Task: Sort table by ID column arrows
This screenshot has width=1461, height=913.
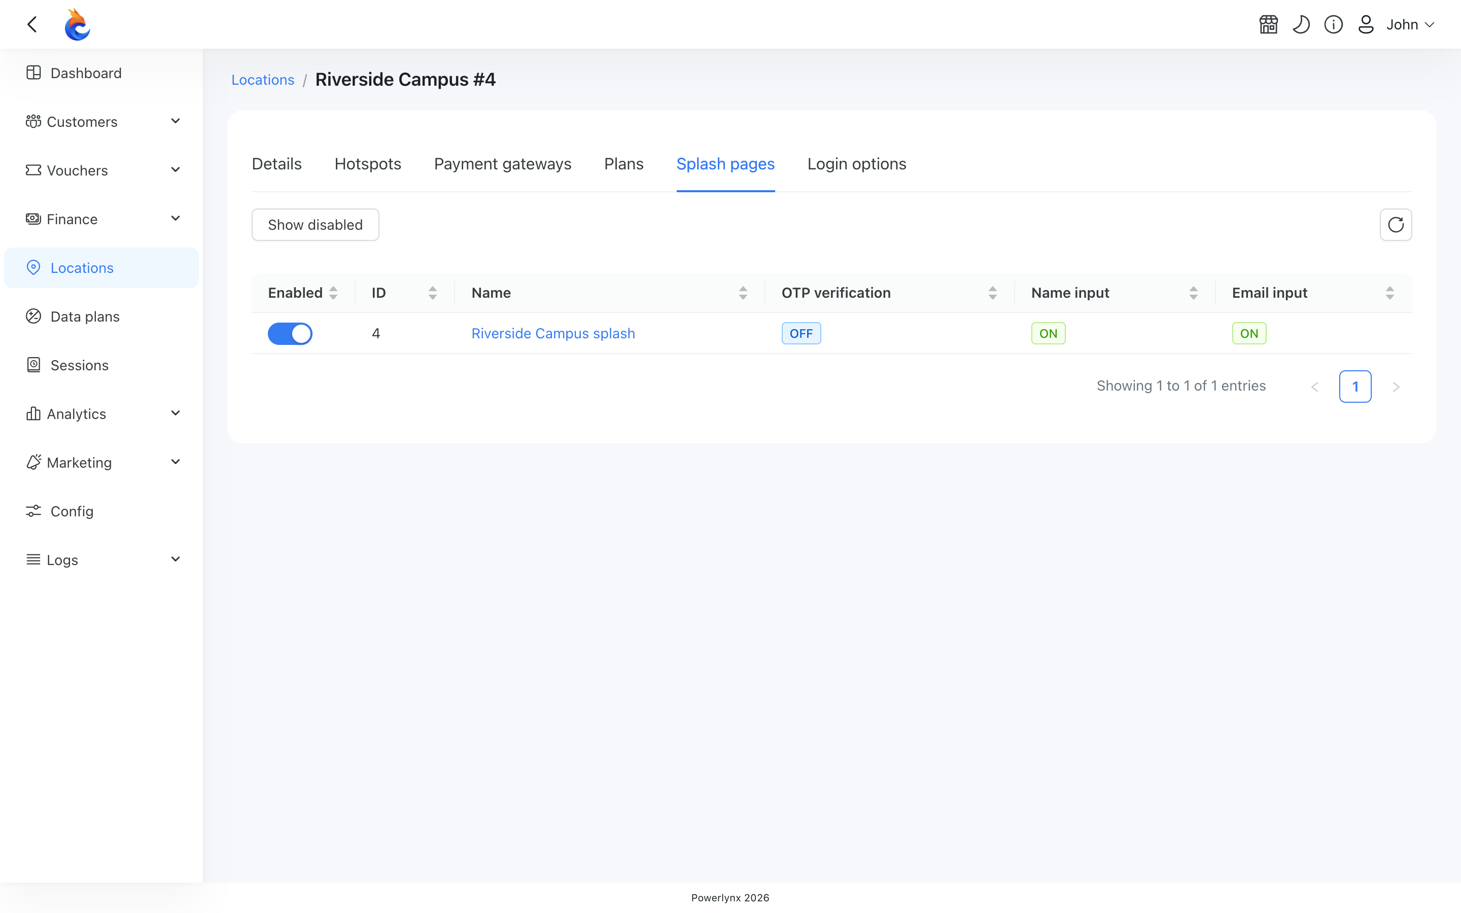Action: pyautogui.click(x=433, y=293)
